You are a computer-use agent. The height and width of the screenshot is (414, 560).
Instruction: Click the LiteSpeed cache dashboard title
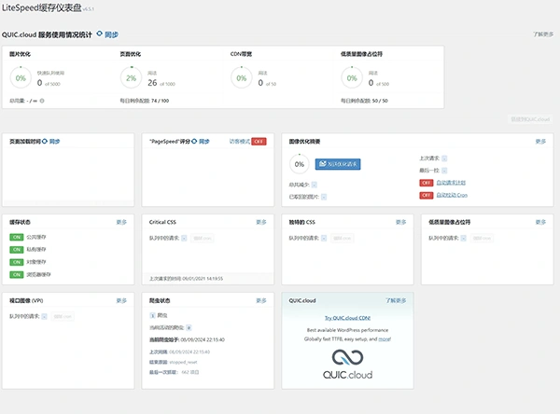pos(42,7)
